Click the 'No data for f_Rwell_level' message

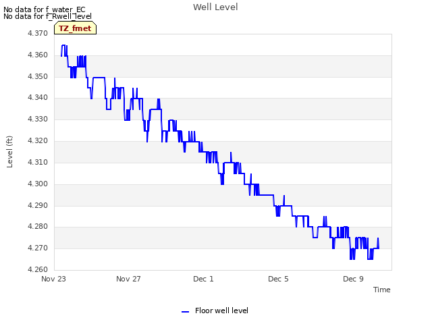[47, 16]
